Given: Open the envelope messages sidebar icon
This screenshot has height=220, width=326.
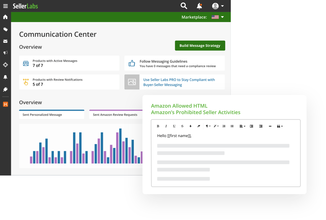Looking at the screenshot, I should [5, 41].
